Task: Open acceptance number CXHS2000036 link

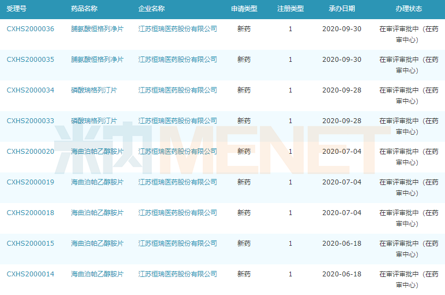Action: (31, 28)
